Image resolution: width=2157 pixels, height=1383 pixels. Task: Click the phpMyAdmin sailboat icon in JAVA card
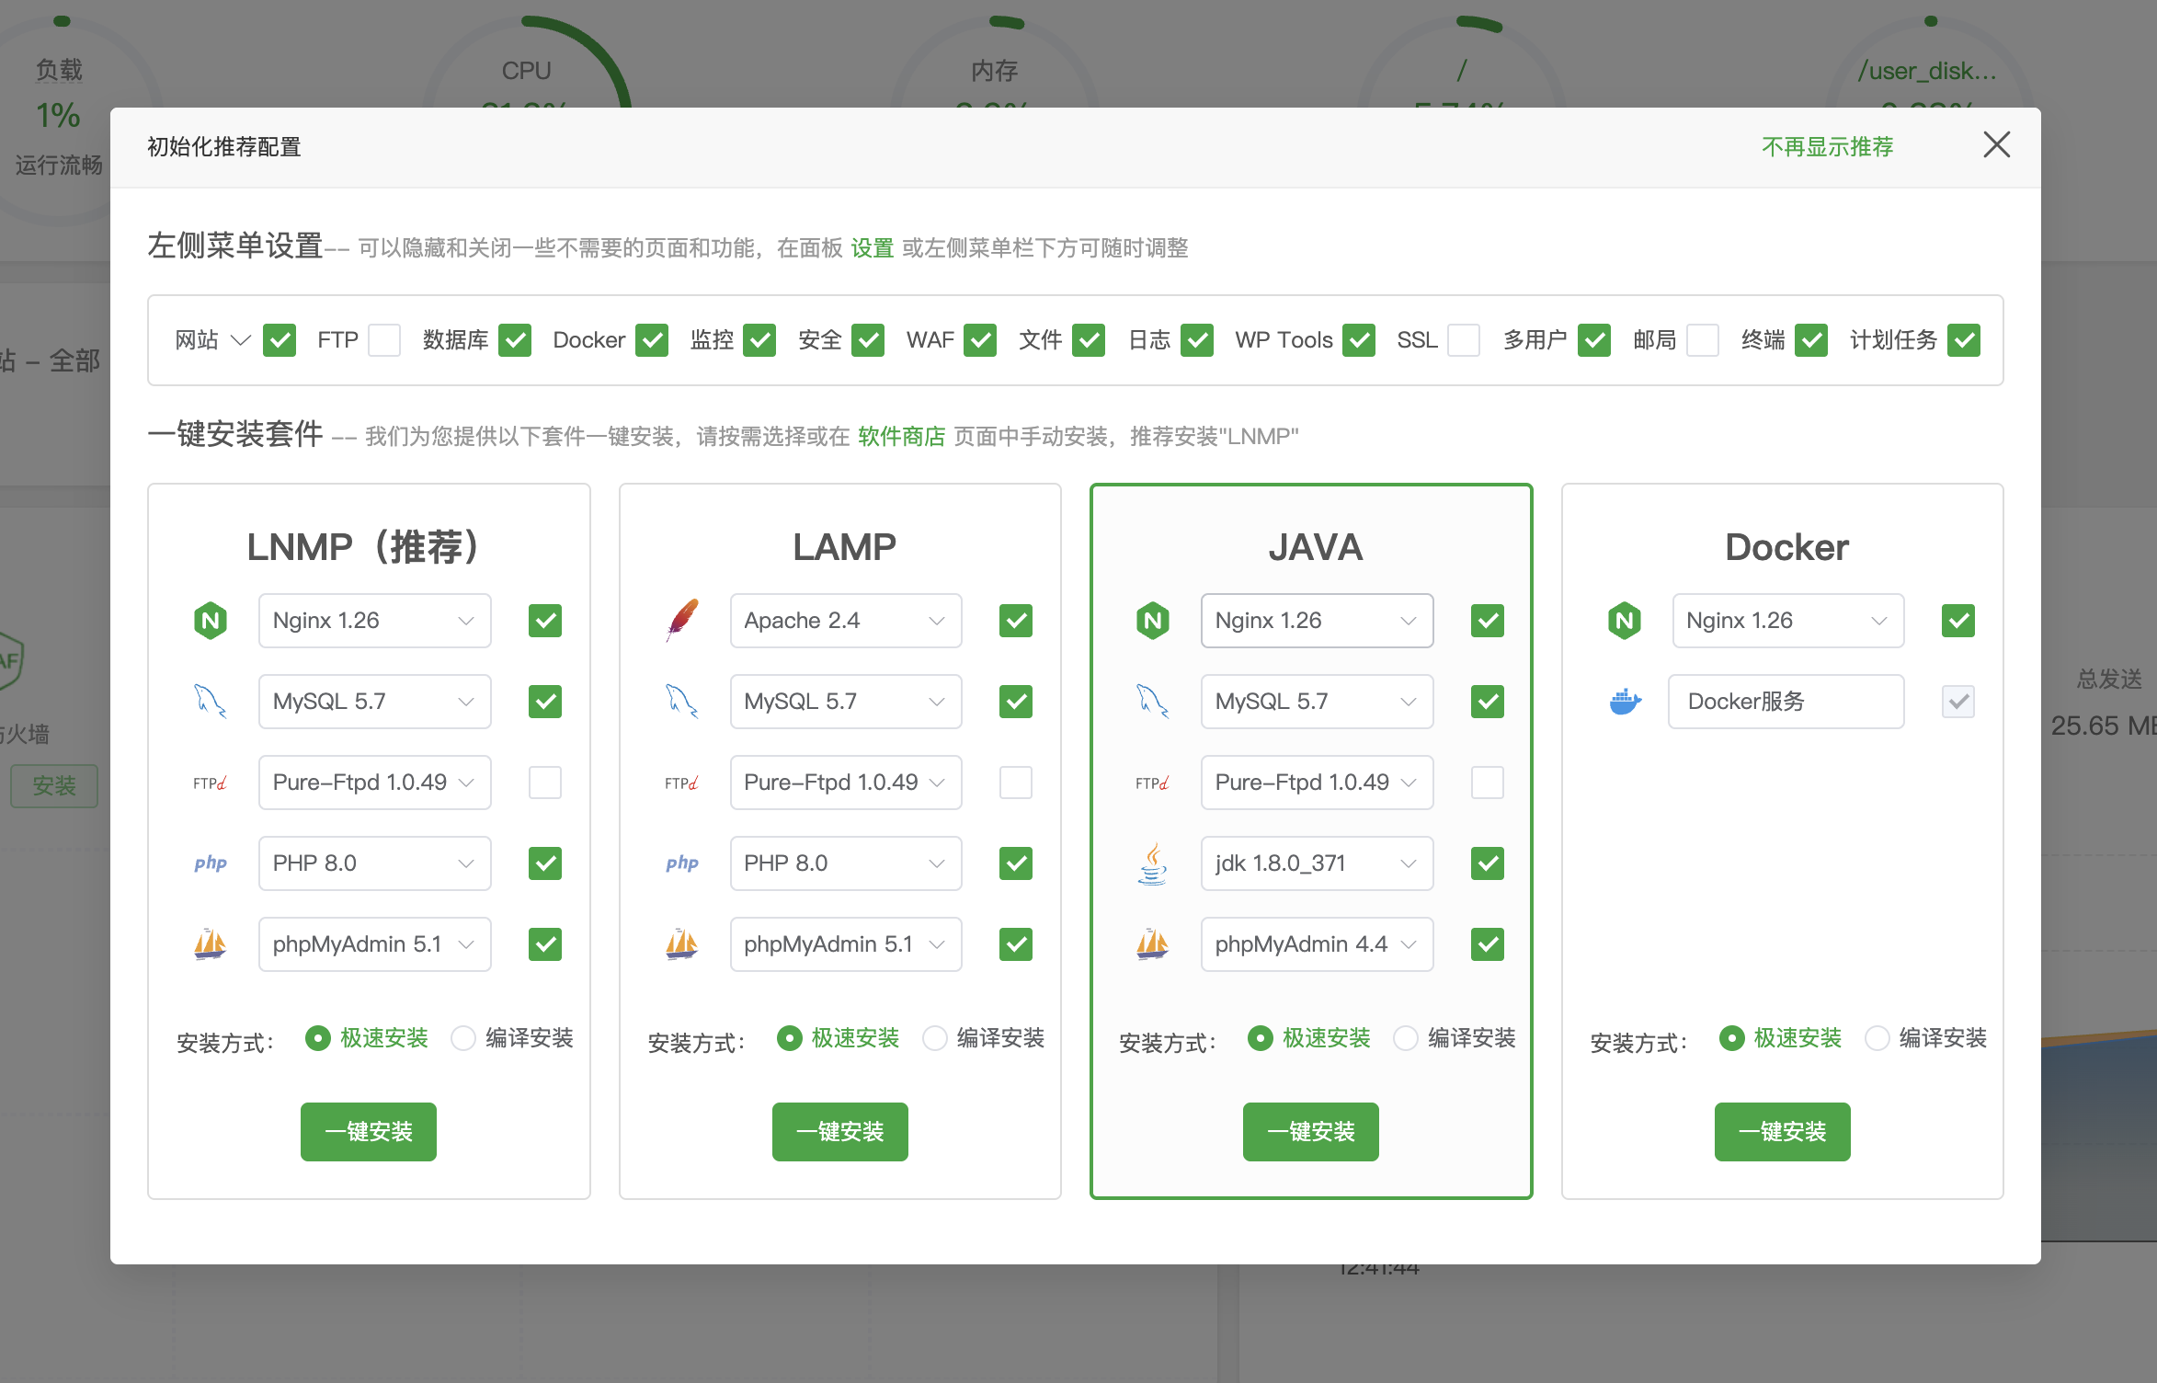pyautogui.click(x=1153, y=944)
